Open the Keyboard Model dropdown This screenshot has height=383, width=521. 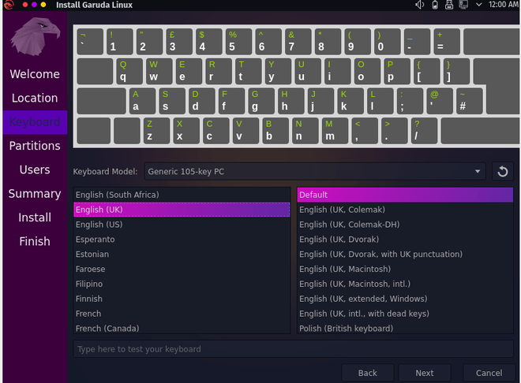[313, 171]
